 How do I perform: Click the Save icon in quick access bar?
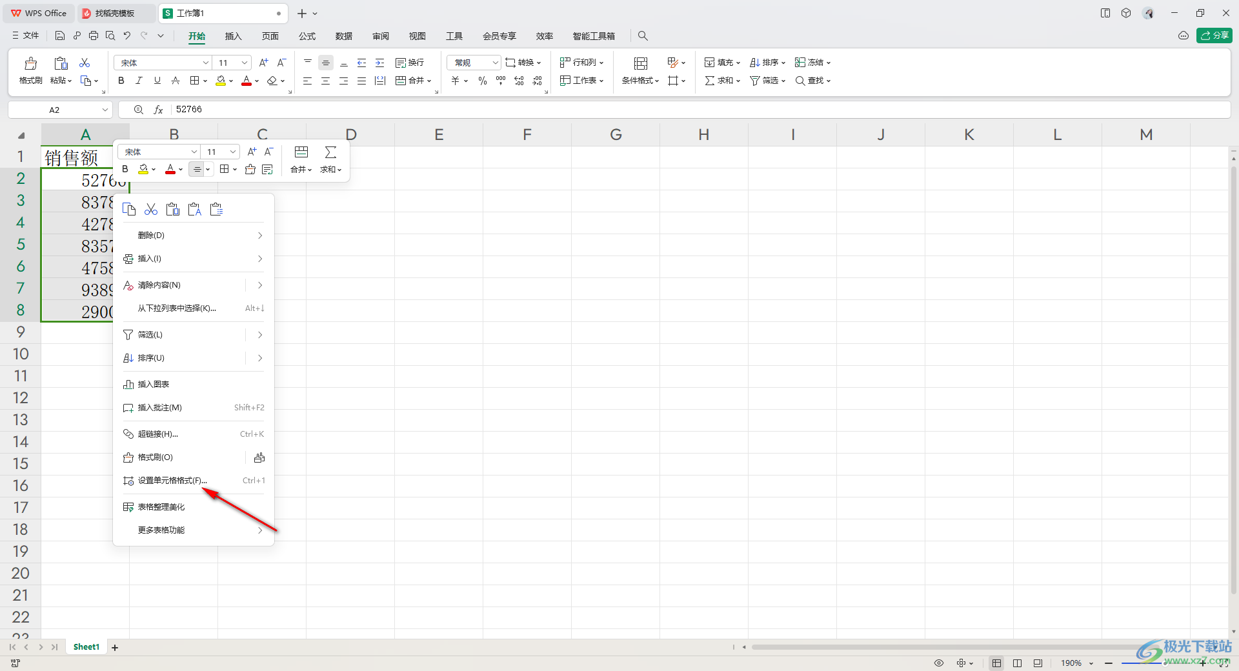point(60,35)
